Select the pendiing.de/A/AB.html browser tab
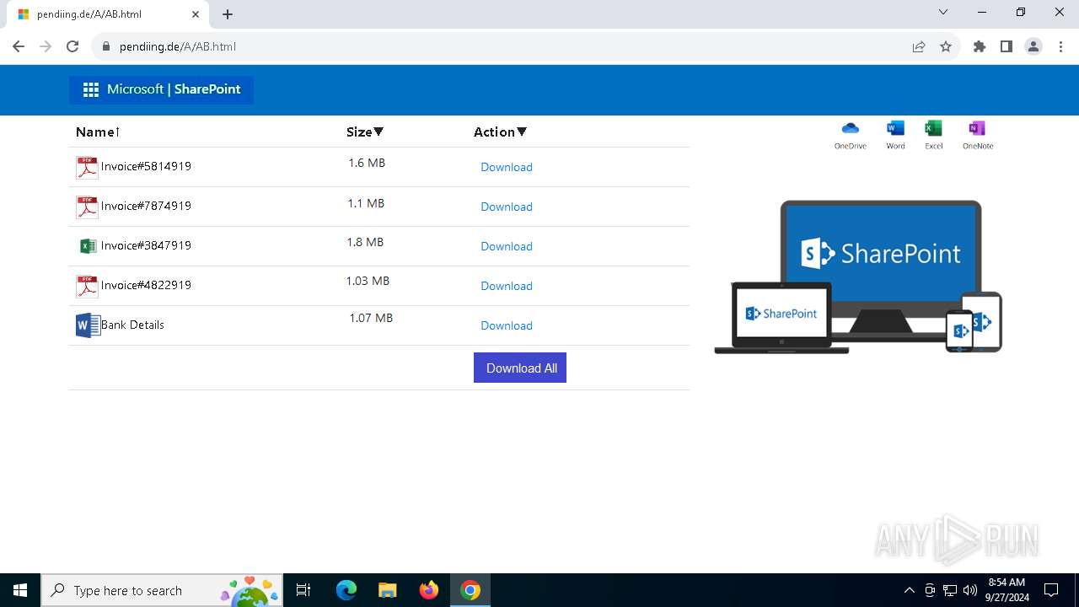1079x607 pixels. point(105,14)
